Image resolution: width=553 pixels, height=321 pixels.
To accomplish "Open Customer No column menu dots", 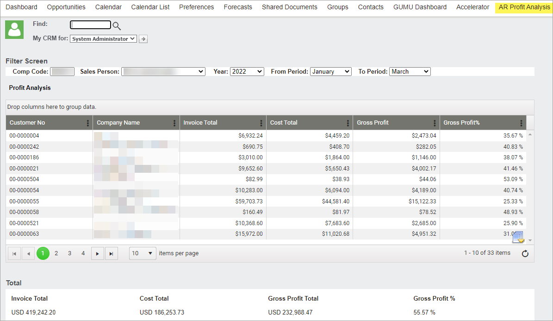I will pyautogui.click(x=88, y=123).
